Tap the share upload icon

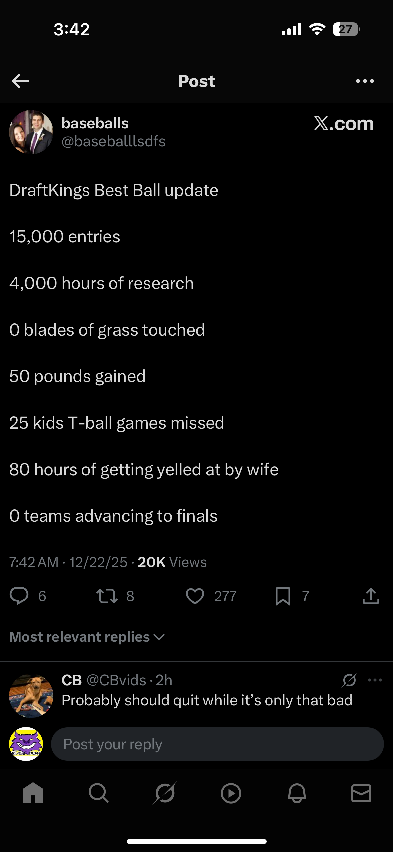[x=371, y=596]
